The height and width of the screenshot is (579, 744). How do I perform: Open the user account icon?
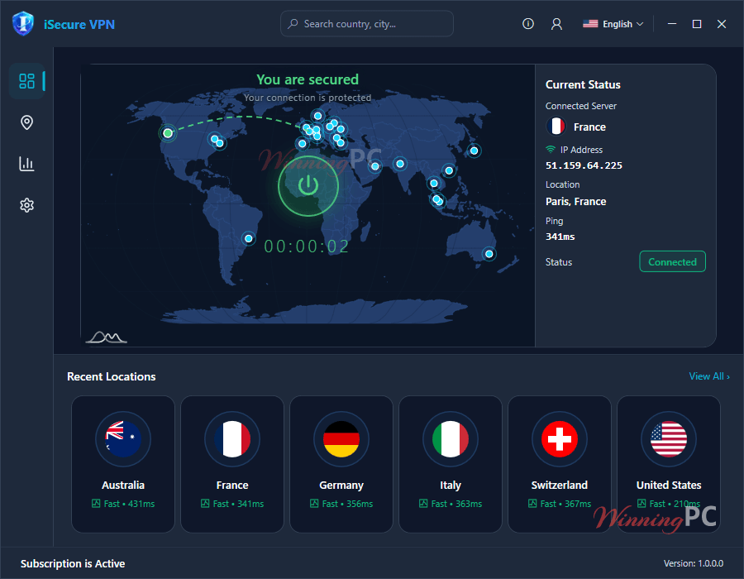(556, 24)
